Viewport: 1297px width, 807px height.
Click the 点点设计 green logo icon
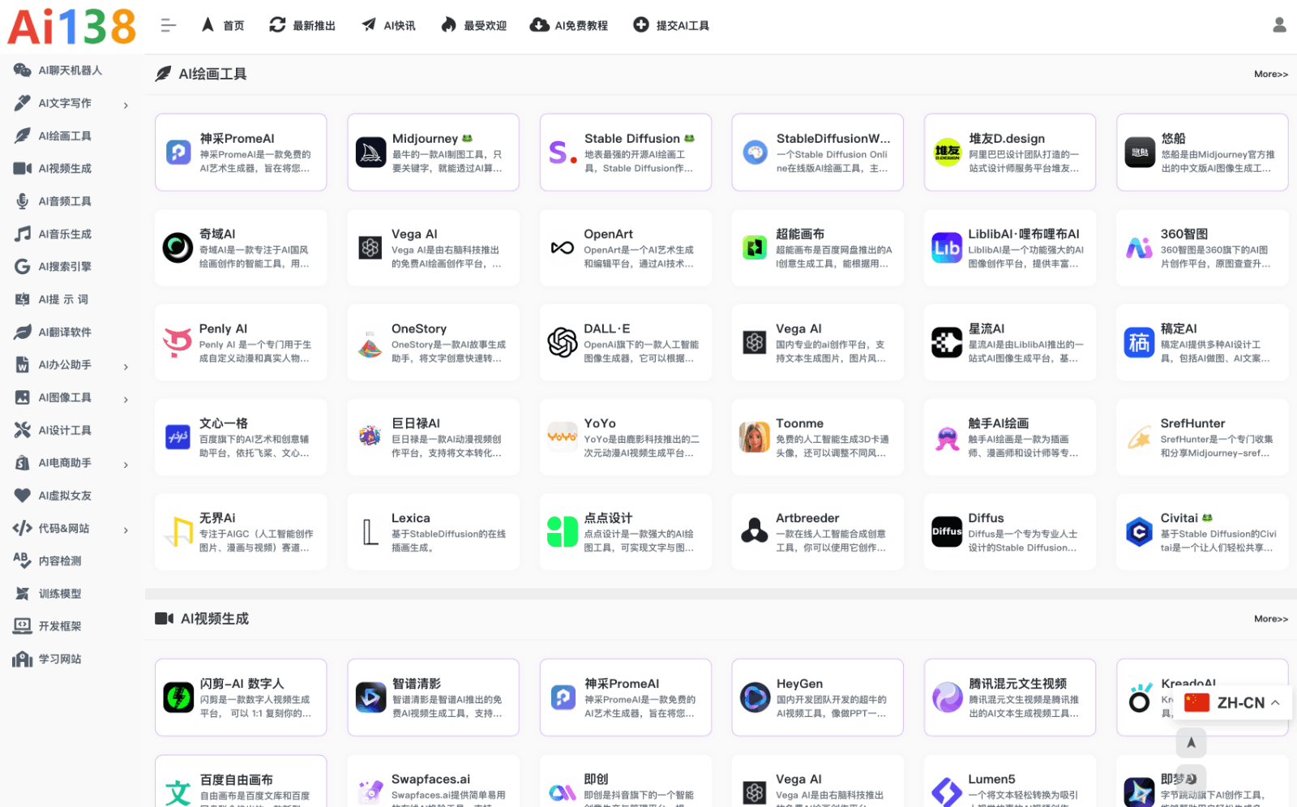click(563, 532)
